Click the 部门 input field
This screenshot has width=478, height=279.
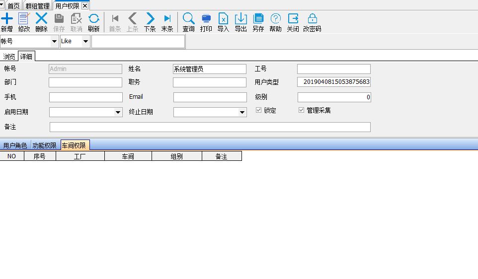click(x=85, y=82)
